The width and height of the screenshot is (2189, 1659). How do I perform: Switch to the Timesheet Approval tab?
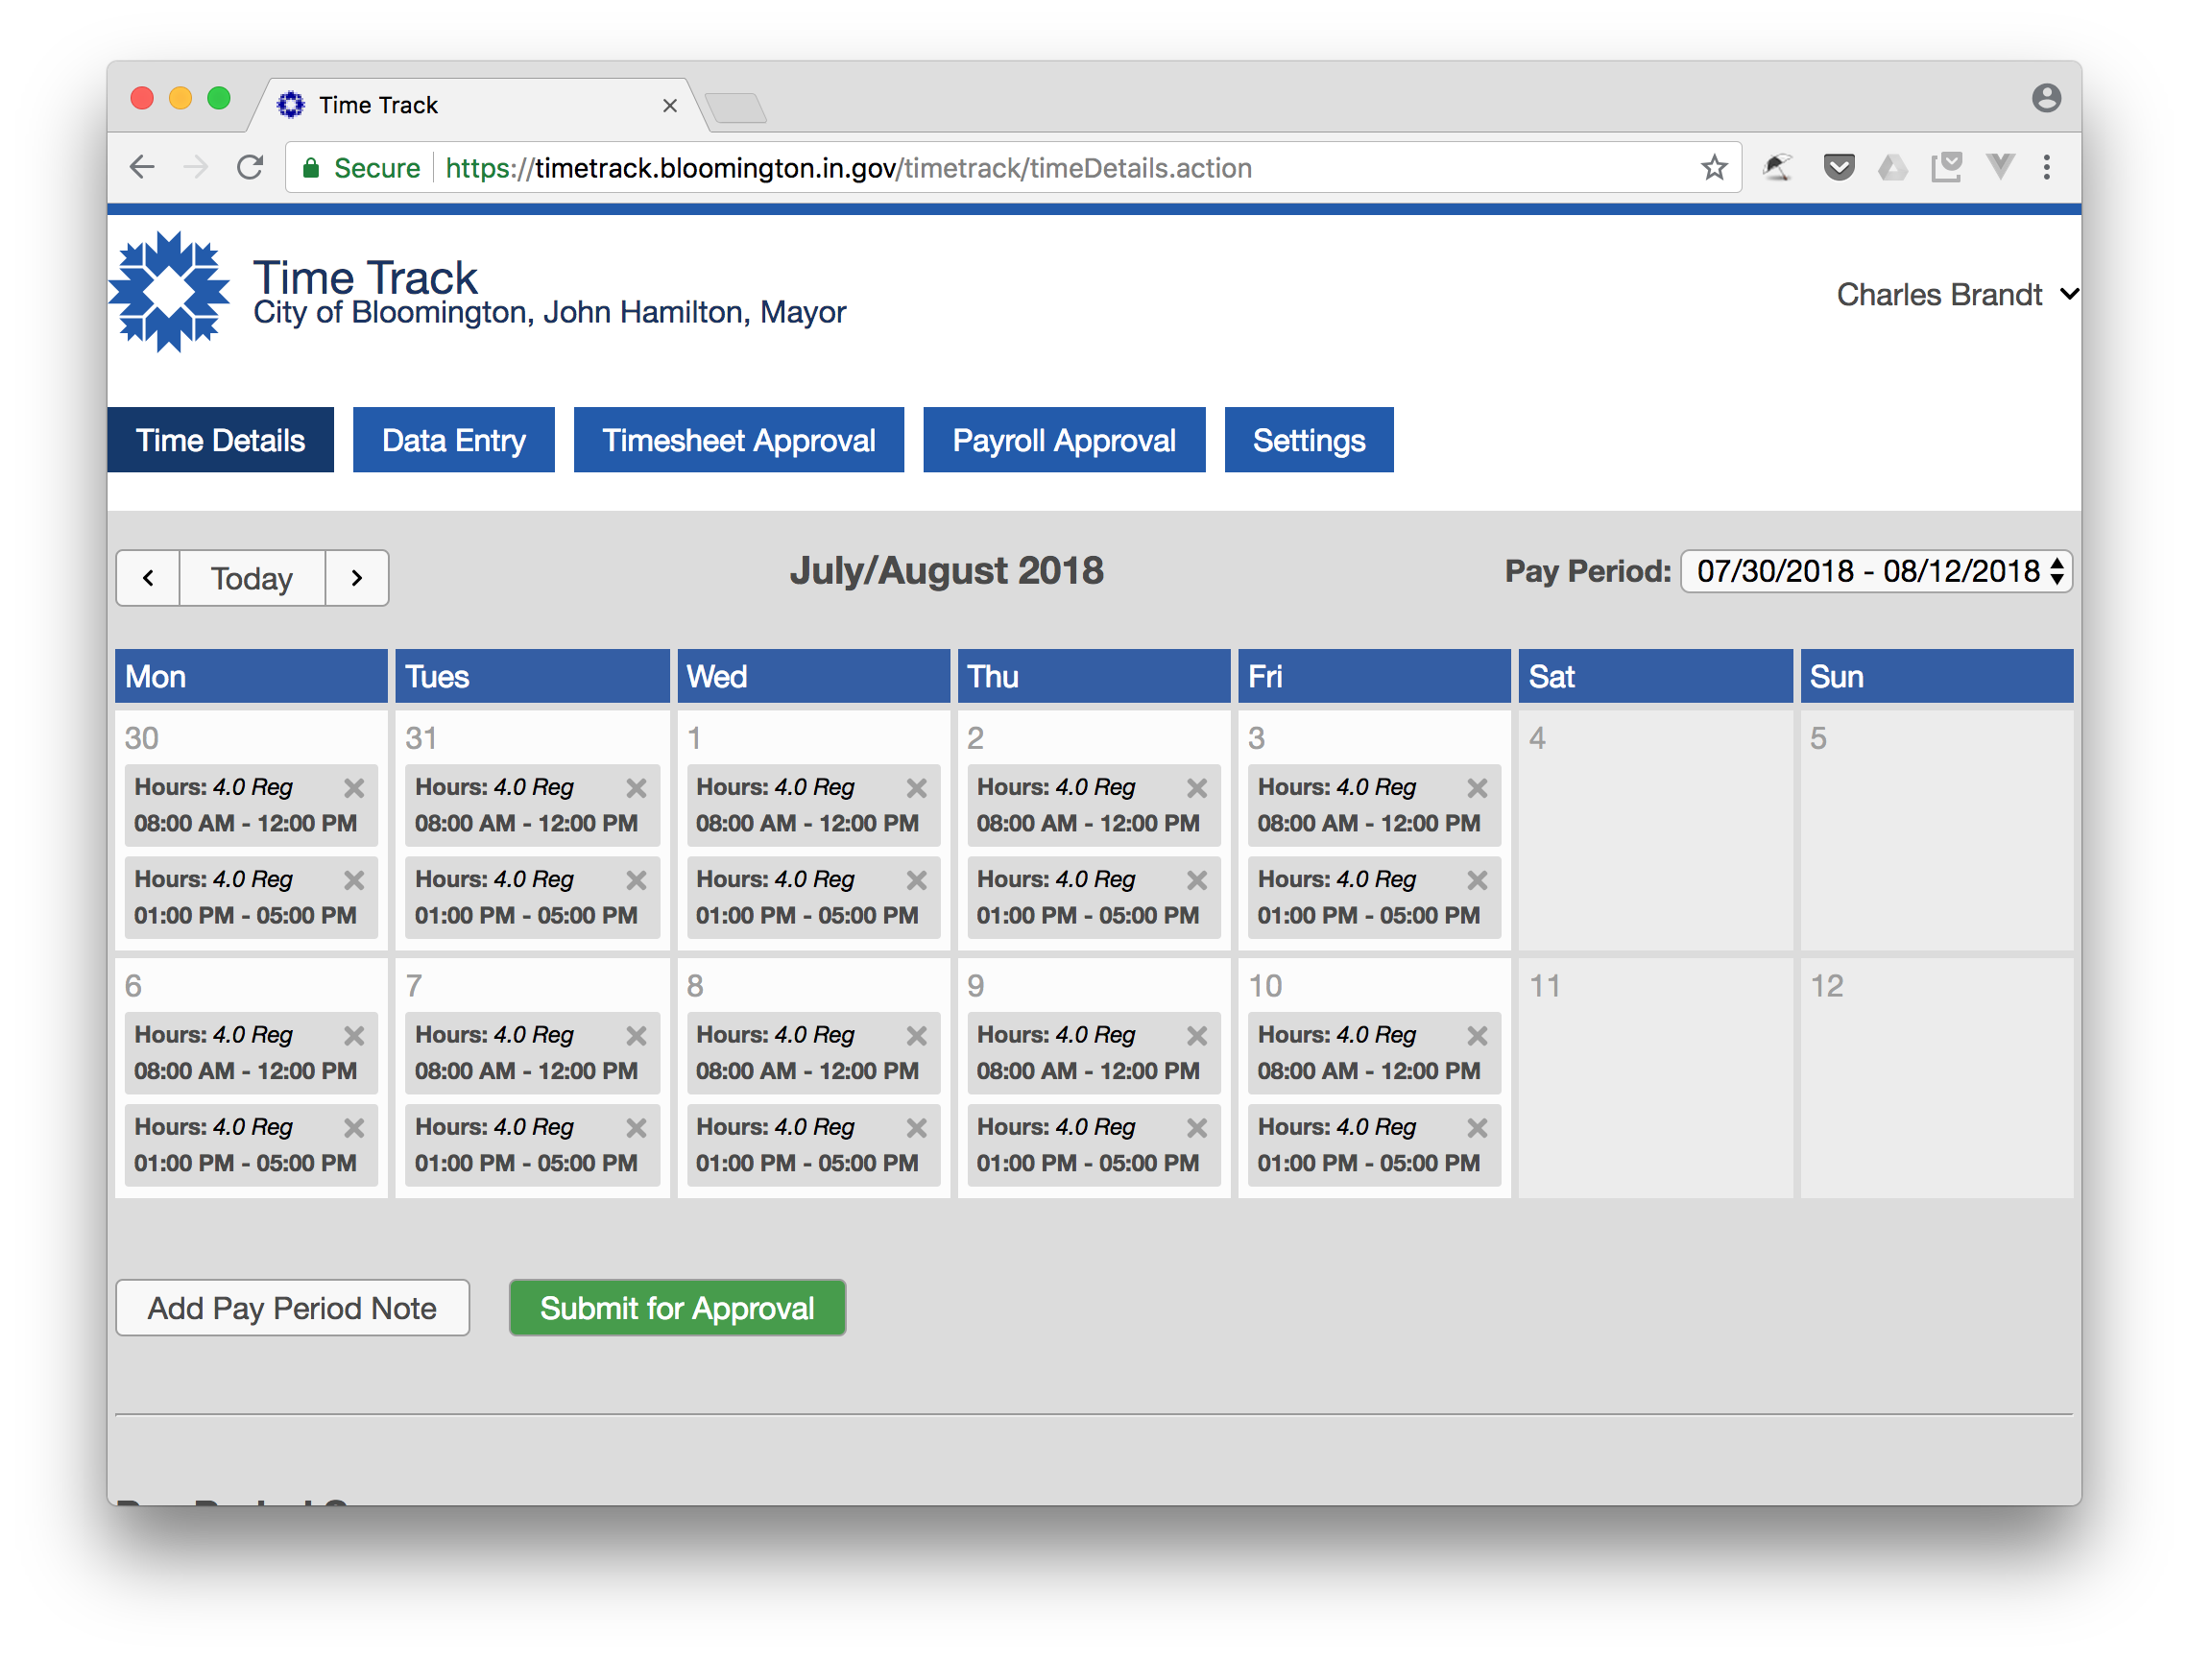[x=738, y=440]
